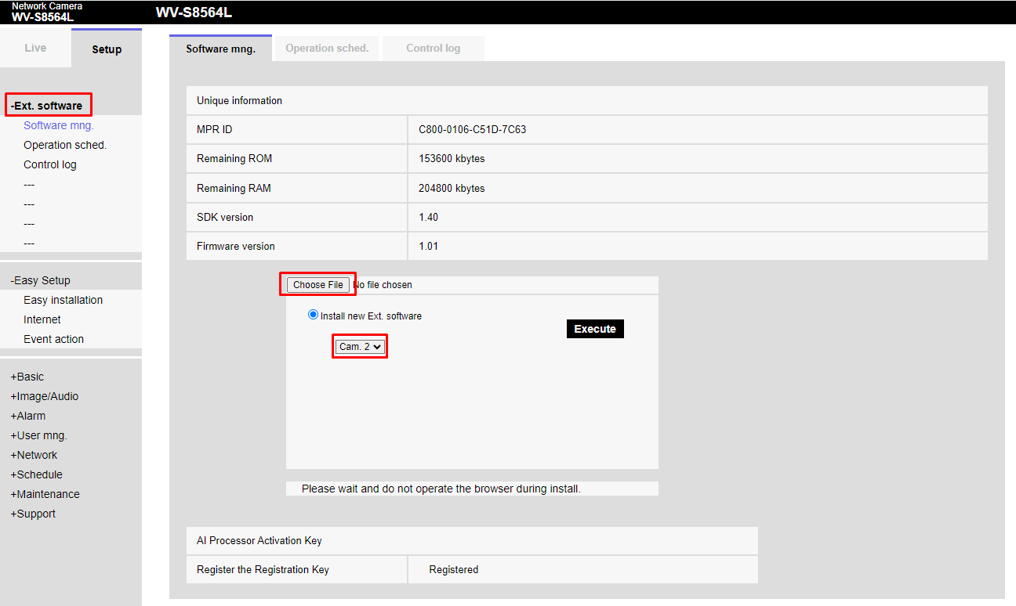Switch to the Live view tab
The image size is (1016, 606).
tap(35, 49)
